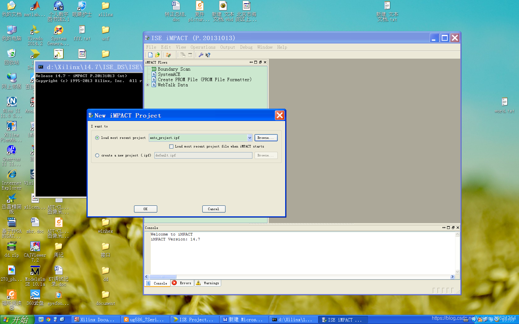Switch to ISE Project... taskbar item
Viewport: 519px width, 324px height.
click(195, 320)
